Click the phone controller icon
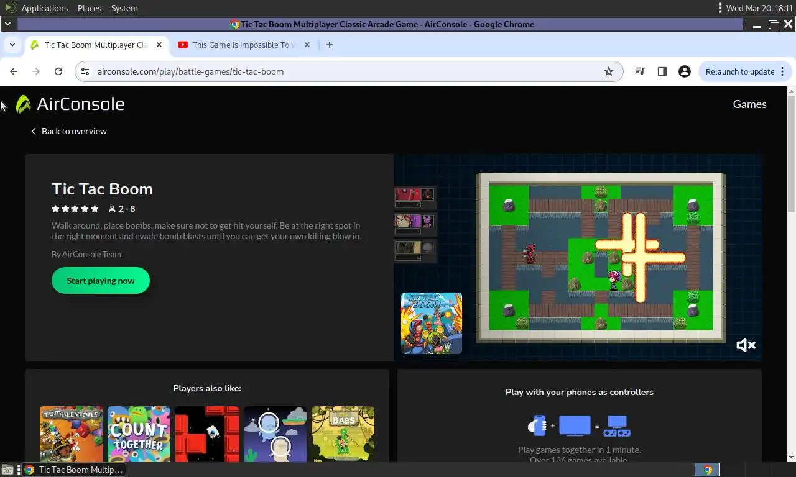 (537, 426)
